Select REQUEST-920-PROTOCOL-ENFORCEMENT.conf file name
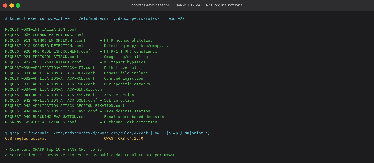 [48, 51]
